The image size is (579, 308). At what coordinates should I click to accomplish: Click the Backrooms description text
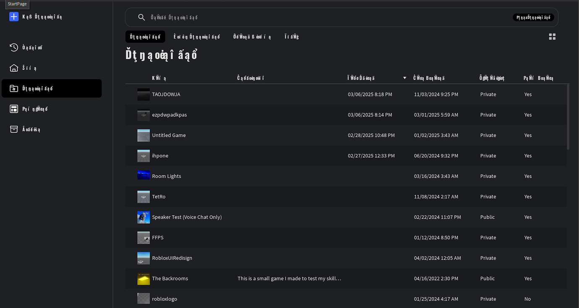coord(289,279)
